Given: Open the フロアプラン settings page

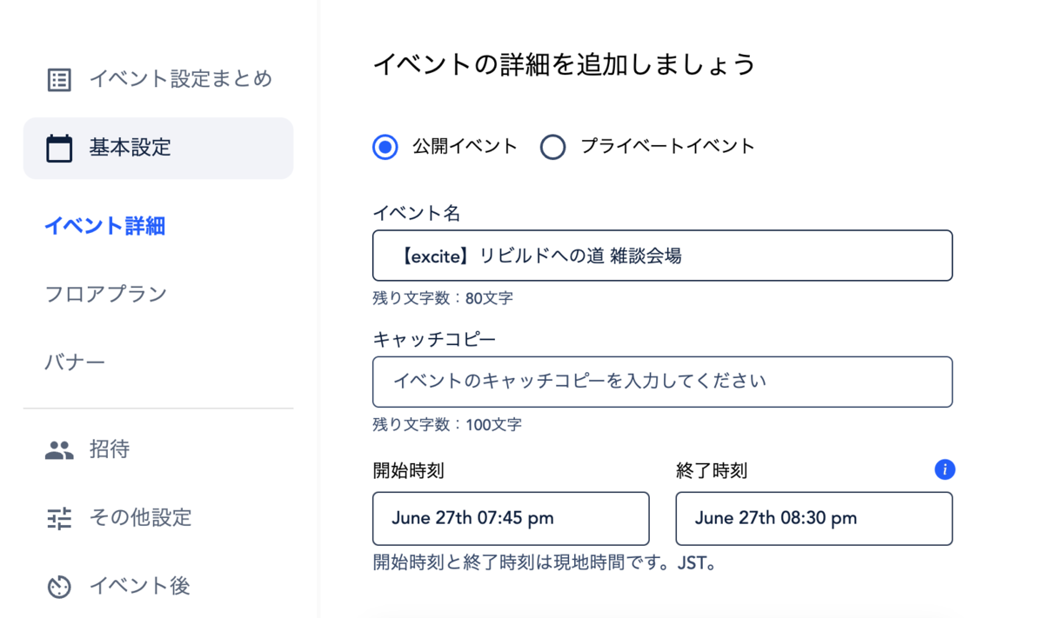Looking at the screenshot, I should coord(106,294).
